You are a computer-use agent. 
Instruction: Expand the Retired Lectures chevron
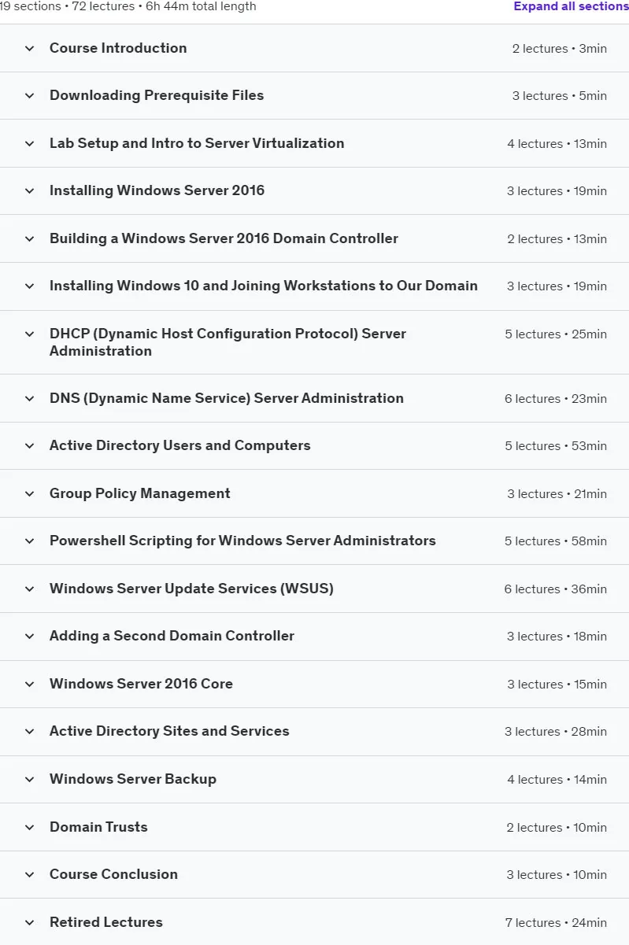point(30,922)
